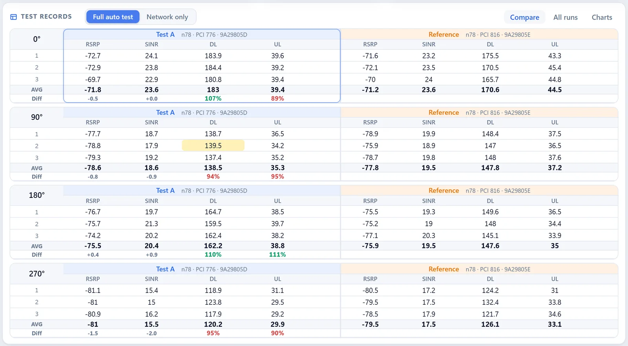
Task: Click the 110% DL diff value
Action: [213, 255]
